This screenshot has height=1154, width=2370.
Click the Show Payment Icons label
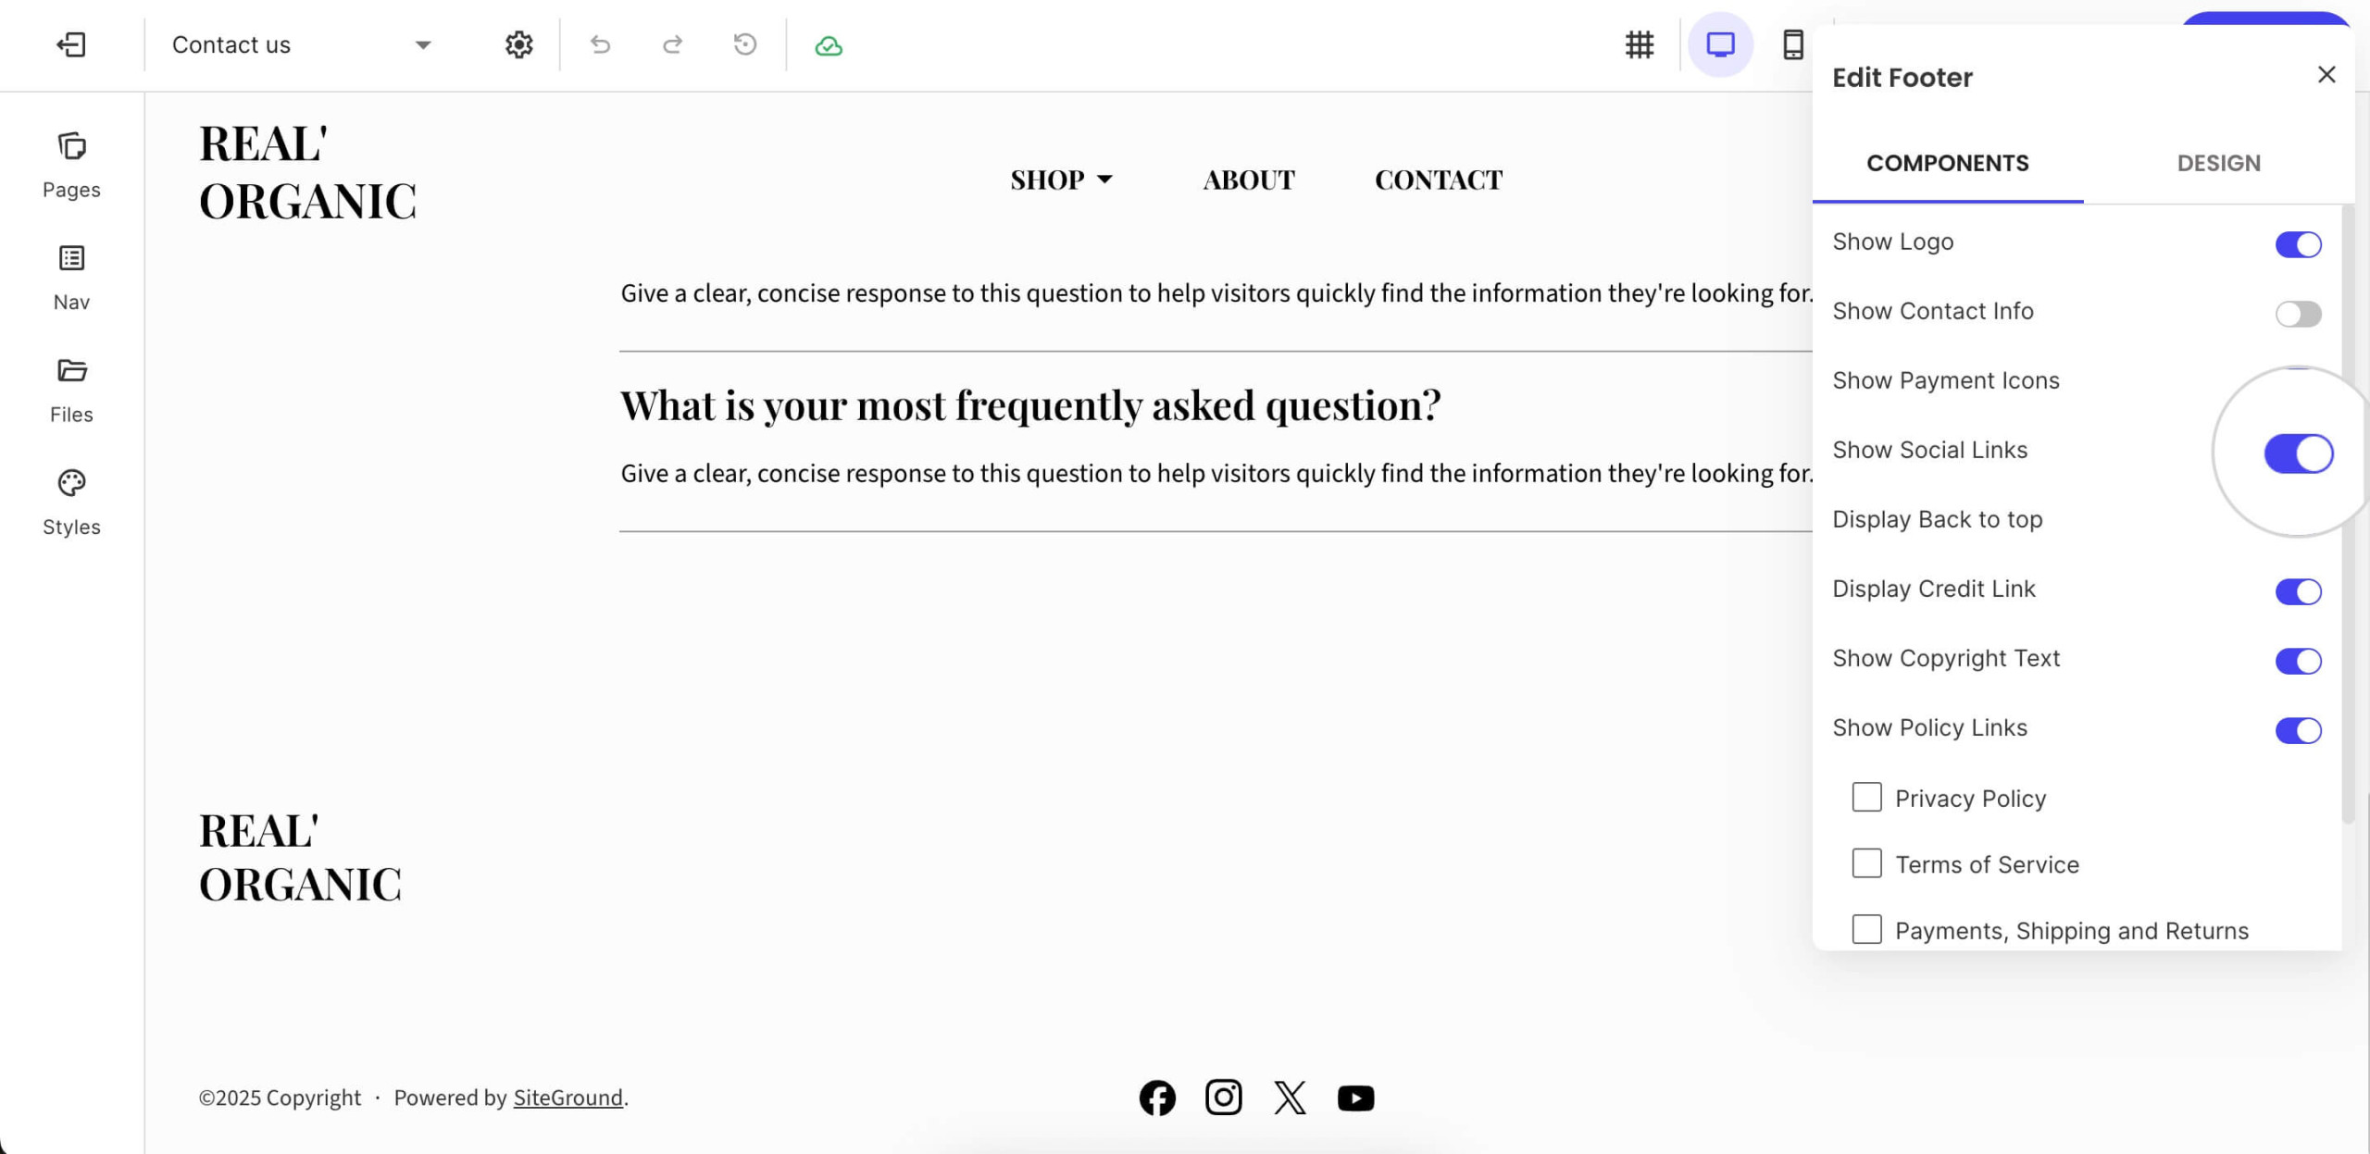click(1945, 380)
